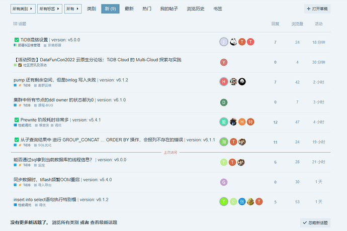Screen dimensions: 347x231
Task: Click view count 53 on insert into select row
Action: [297, 202]
